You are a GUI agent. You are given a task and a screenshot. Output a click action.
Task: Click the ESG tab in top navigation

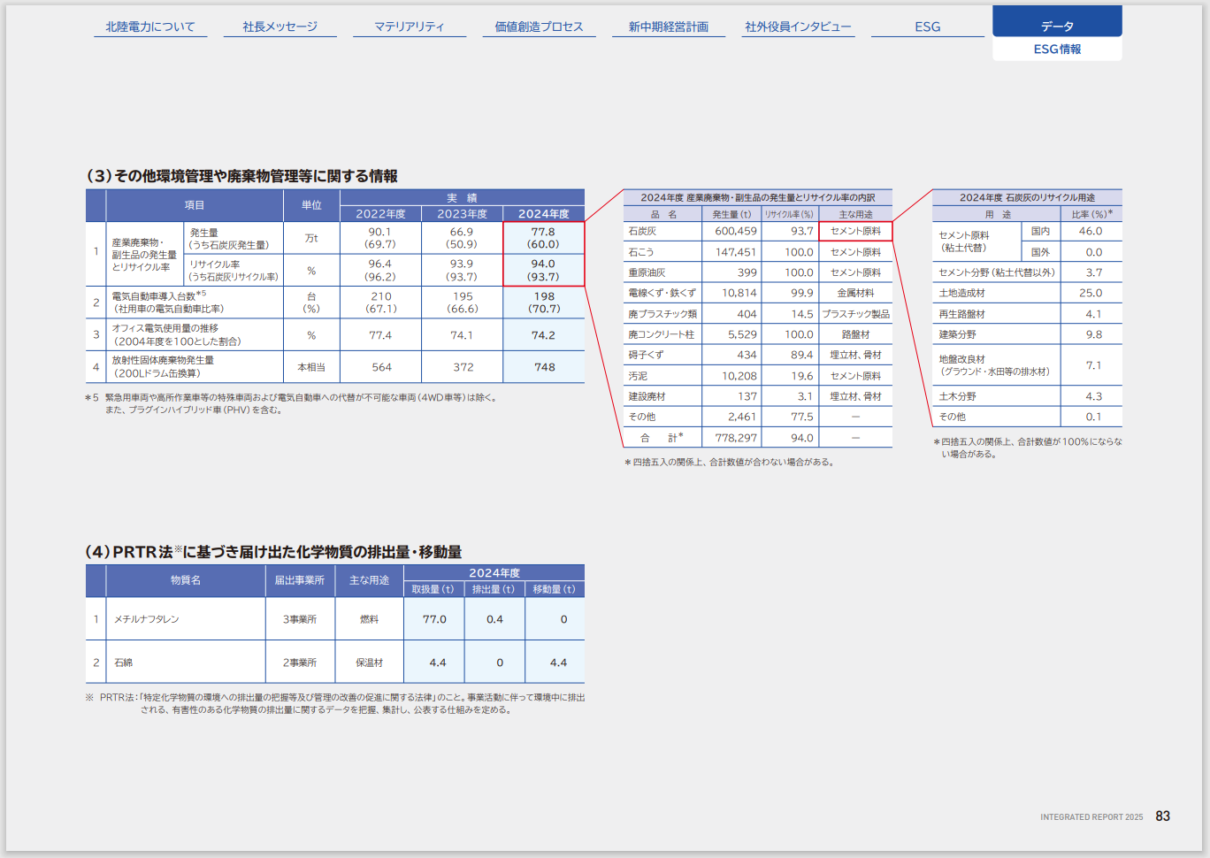click(x=927, y=27)
